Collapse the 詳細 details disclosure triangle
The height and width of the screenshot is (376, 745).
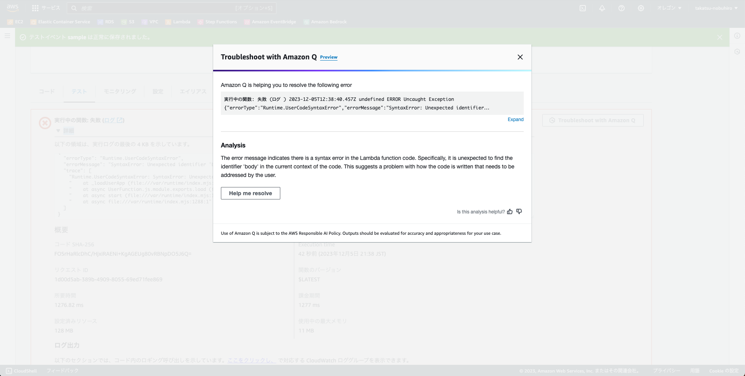pyautogui.click(x=58, y=131)
